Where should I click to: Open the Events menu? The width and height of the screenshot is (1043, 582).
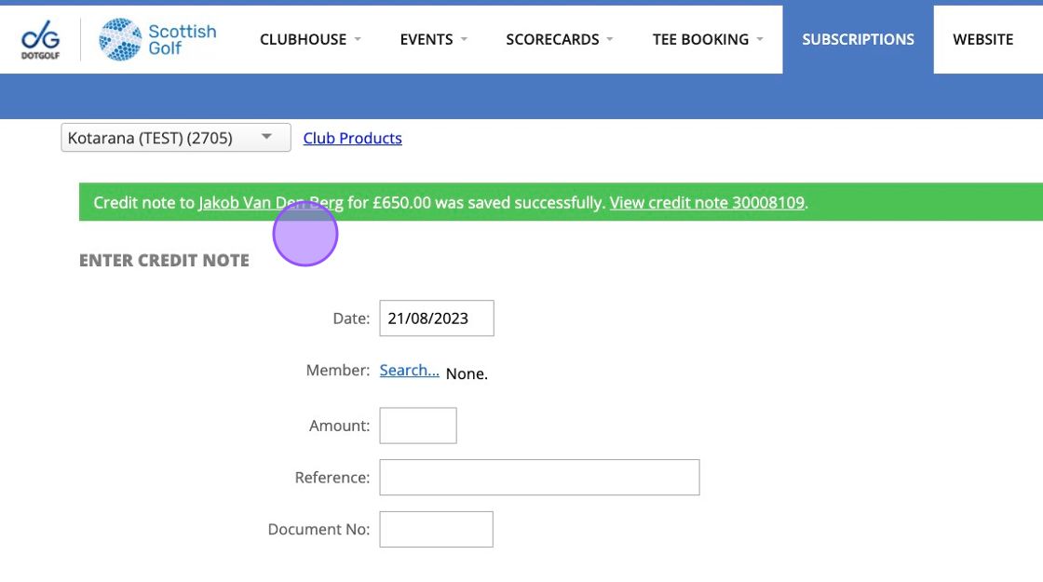click(x=426, y=39)
